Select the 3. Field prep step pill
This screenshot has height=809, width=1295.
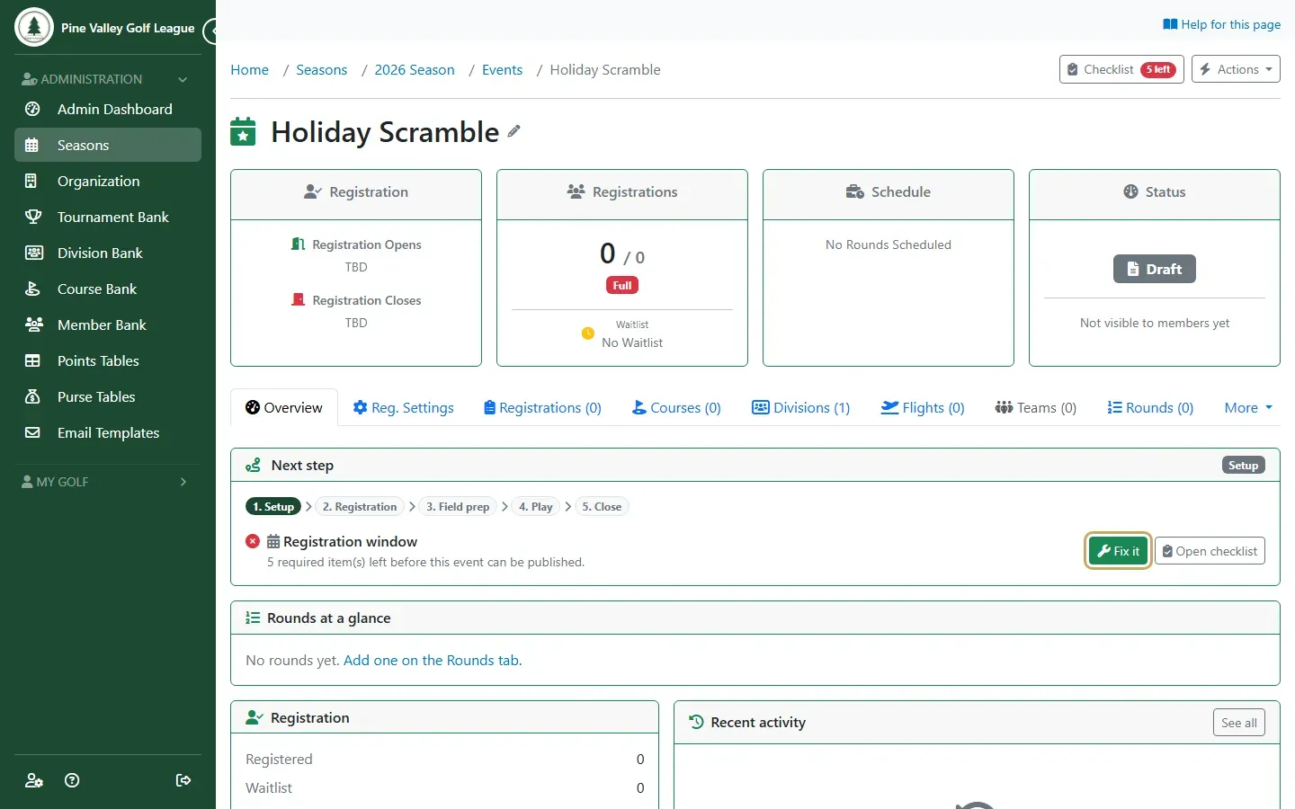[x=458, y=507]
